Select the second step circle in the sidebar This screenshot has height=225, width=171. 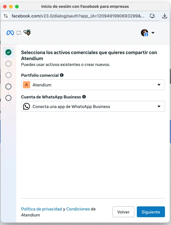[8, 64]
